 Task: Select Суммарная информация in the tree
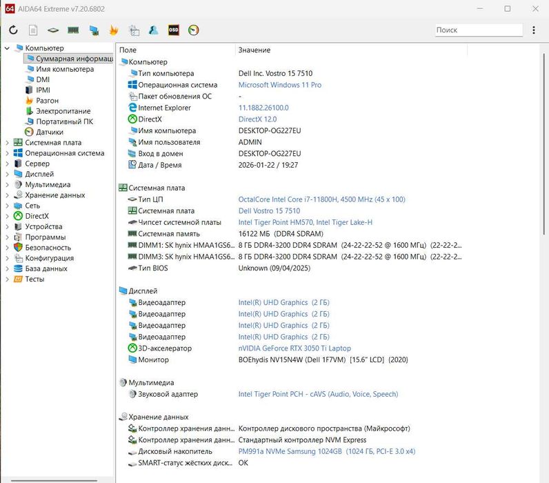tap(70, 59)
